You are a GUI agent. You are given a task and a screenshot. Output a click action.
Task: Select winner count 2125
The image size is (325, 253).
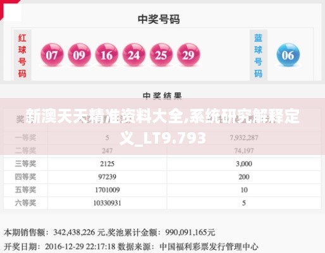[107, 164]
